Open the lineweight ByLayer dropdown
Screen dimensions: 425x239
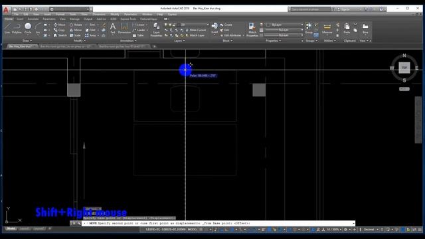(x=284, y=30)
